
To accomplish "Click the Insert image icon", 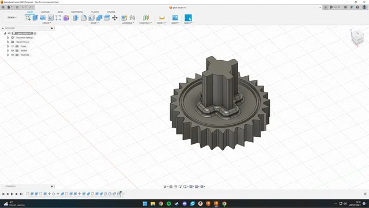I will [x=175, y=18].
